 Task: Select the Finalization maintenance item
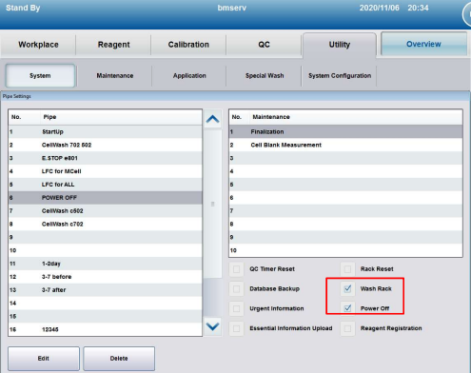(345, 131)
